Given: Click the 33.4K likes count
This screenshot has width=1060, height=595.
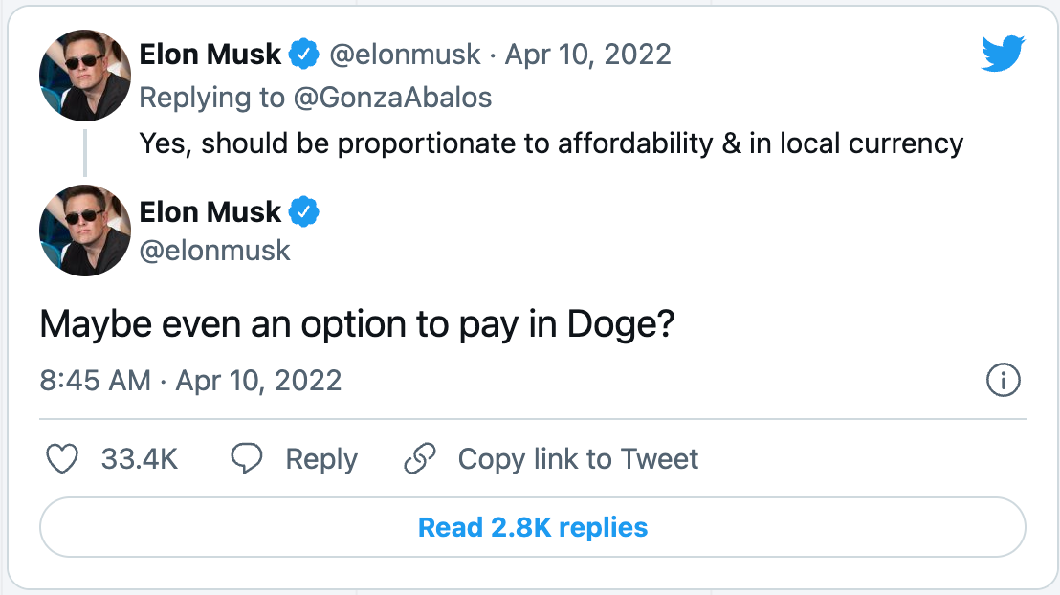Looking at the screenshot, I should pos(140,459).
